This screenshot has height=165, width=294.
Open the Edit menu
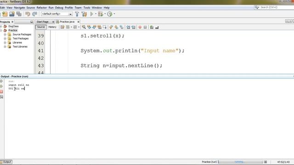(x=2, y=8)
